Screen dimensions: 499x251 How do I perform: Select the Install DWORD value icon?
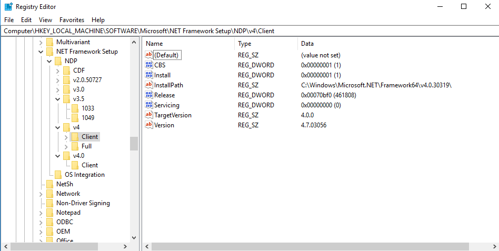coord(148,75)
